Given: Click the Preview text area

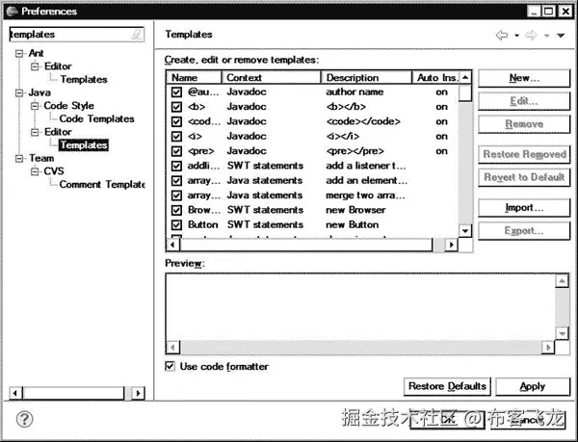Looking at the screenshot, I should coord(360,306).
